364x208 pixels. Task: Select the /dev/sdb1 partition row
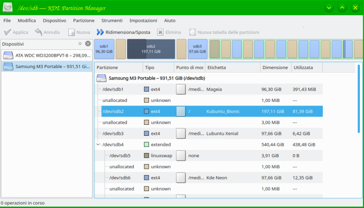point(209,89)
